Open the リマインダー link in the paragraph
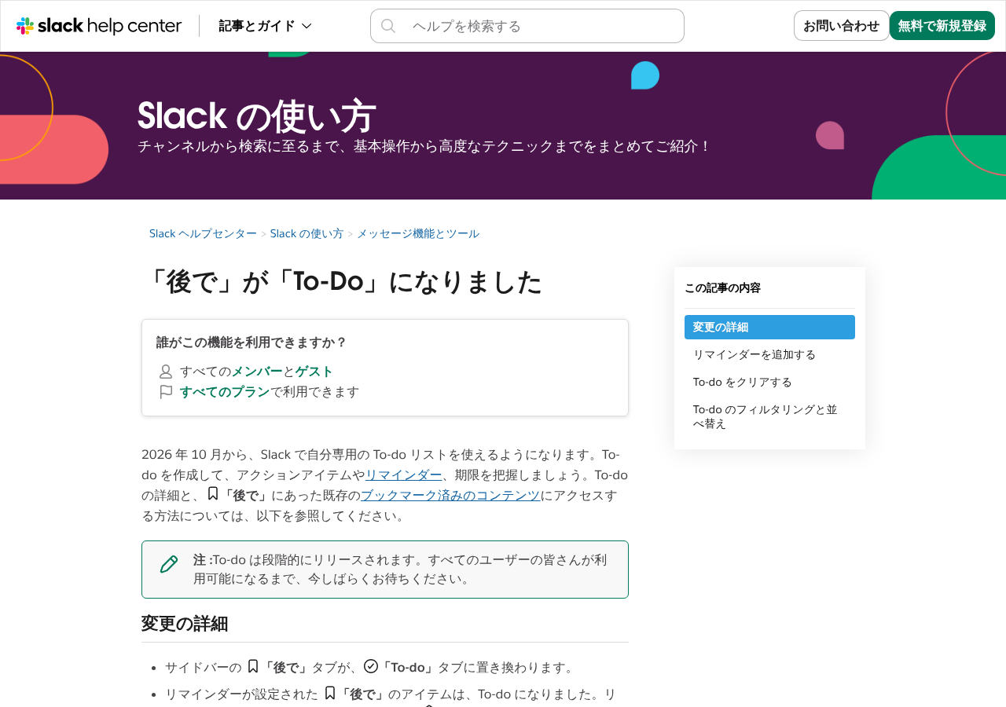Viewport: 1006px width, 707px height. pos(404,475)
